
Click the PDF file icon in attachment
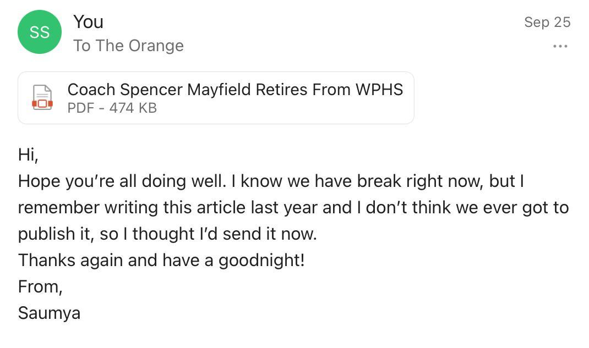42,97
